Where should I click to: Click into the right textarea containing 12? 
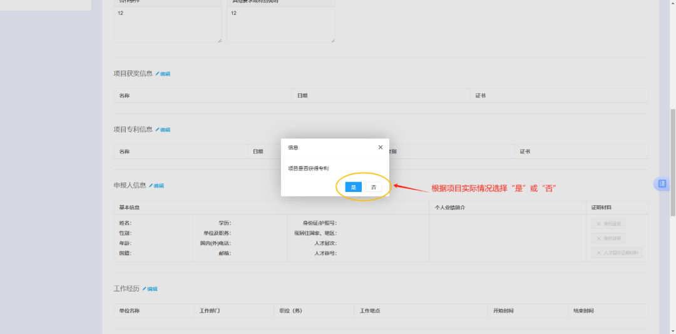(x=281, y=25)
